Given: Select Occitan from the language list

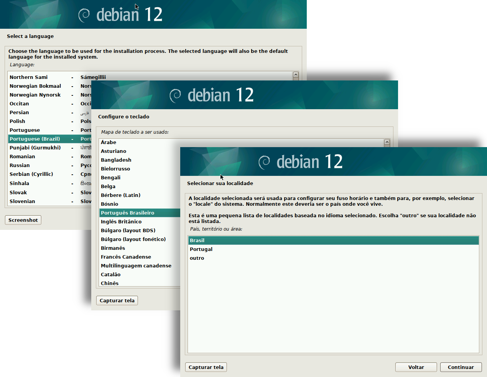Looking at the screenshot, I should pyautogui.click(x=19, y=103).
